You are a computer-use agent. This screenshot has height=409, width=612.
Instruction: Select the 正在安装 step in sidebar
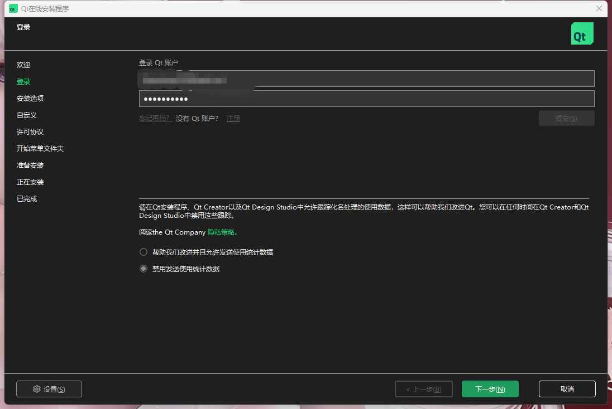click(x=30, y=182)
